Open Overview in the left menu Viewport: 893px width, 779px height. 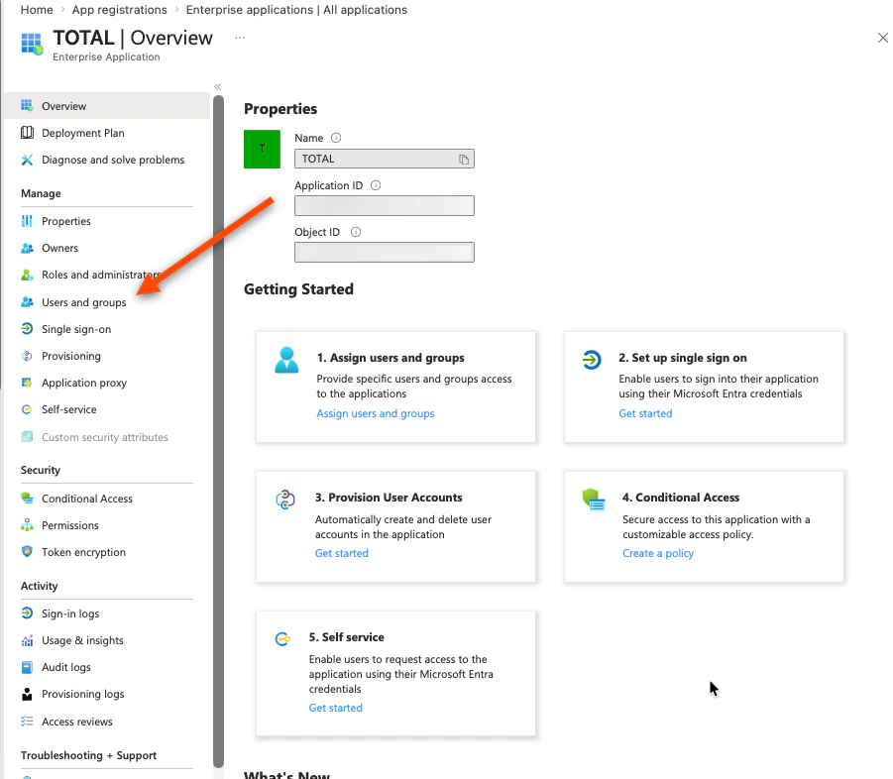(107, 106)
